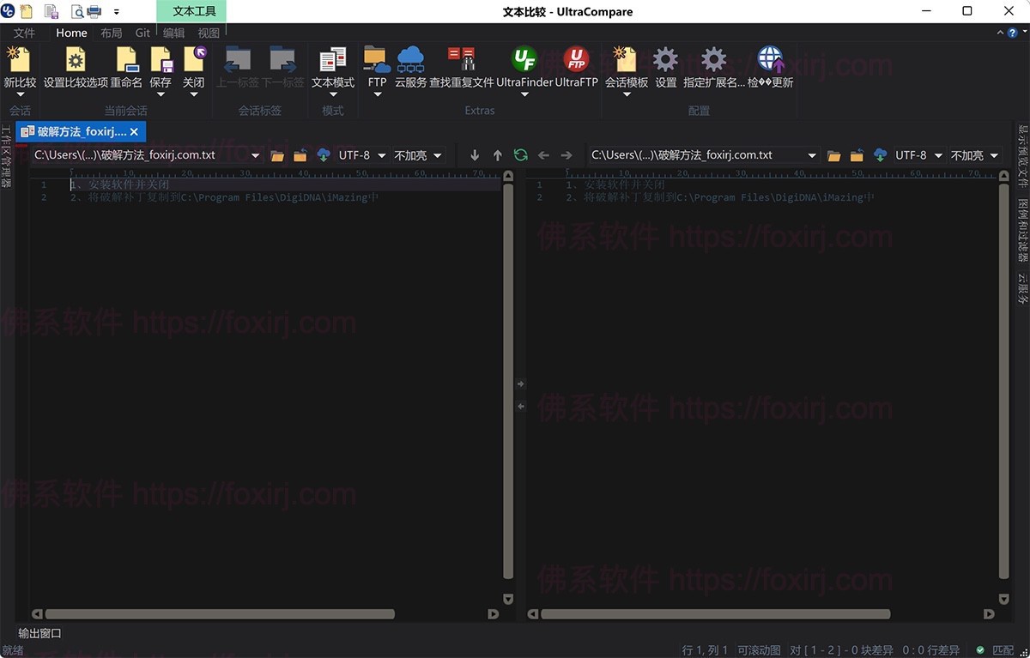Click the green refresh compare icon

click(x=520, y=155)
